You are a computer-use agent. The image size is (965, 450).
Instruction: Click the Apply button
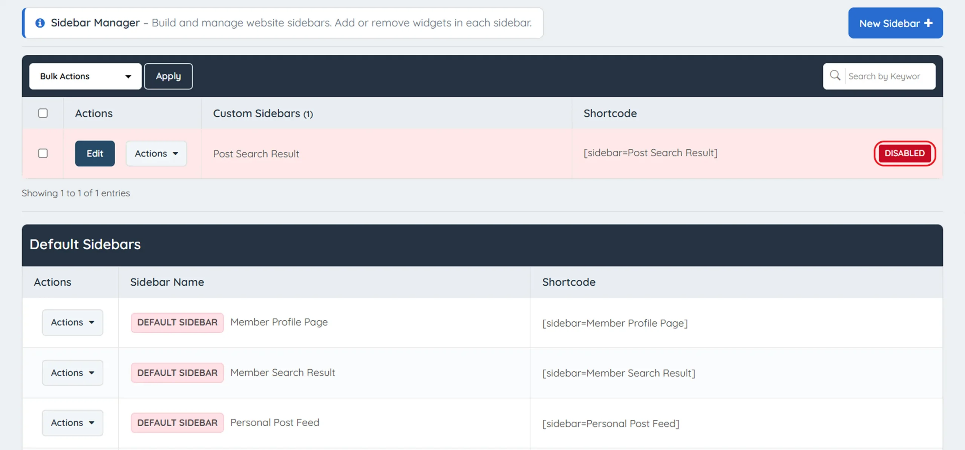pyautogui.click(x=168, y=76)
